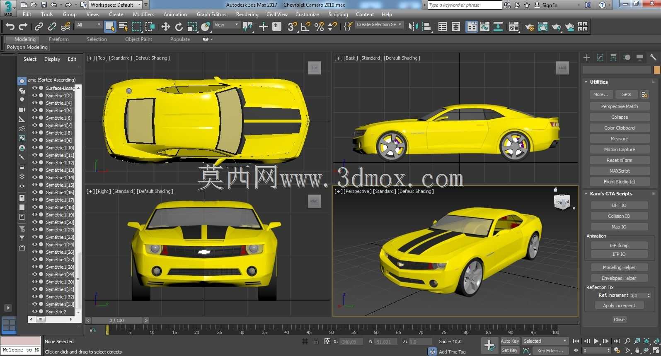The height and width of the screenshot is (356, 661).
Task: Open the Utilities wrench panel tab
Action: [653, 58]
